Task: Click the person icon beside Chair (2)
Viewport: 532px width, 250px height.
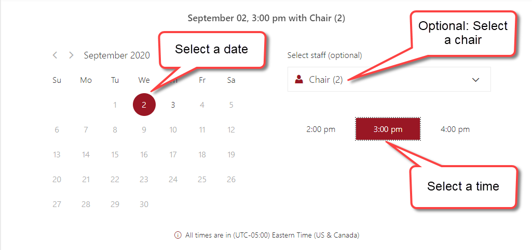Action: click(299, 80)
